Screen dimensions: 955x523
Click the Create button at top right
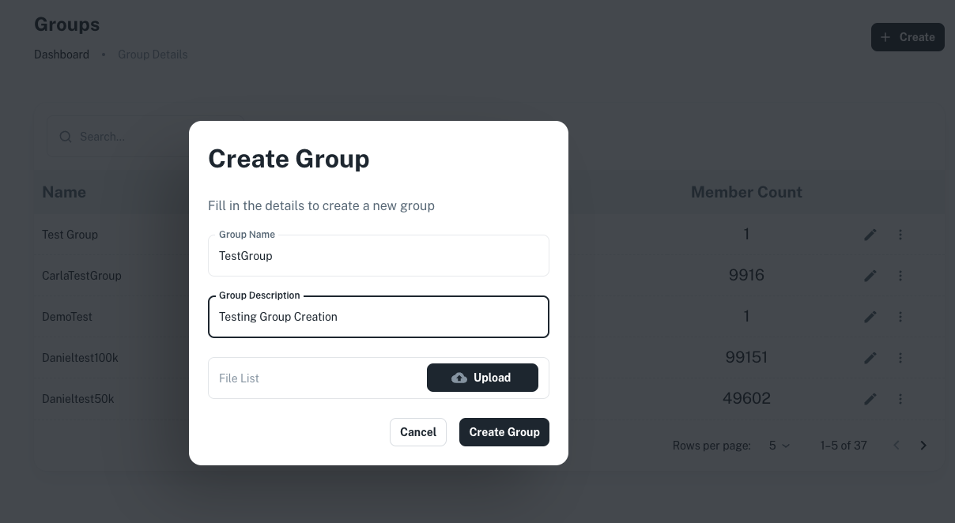(x=908, y=37)
